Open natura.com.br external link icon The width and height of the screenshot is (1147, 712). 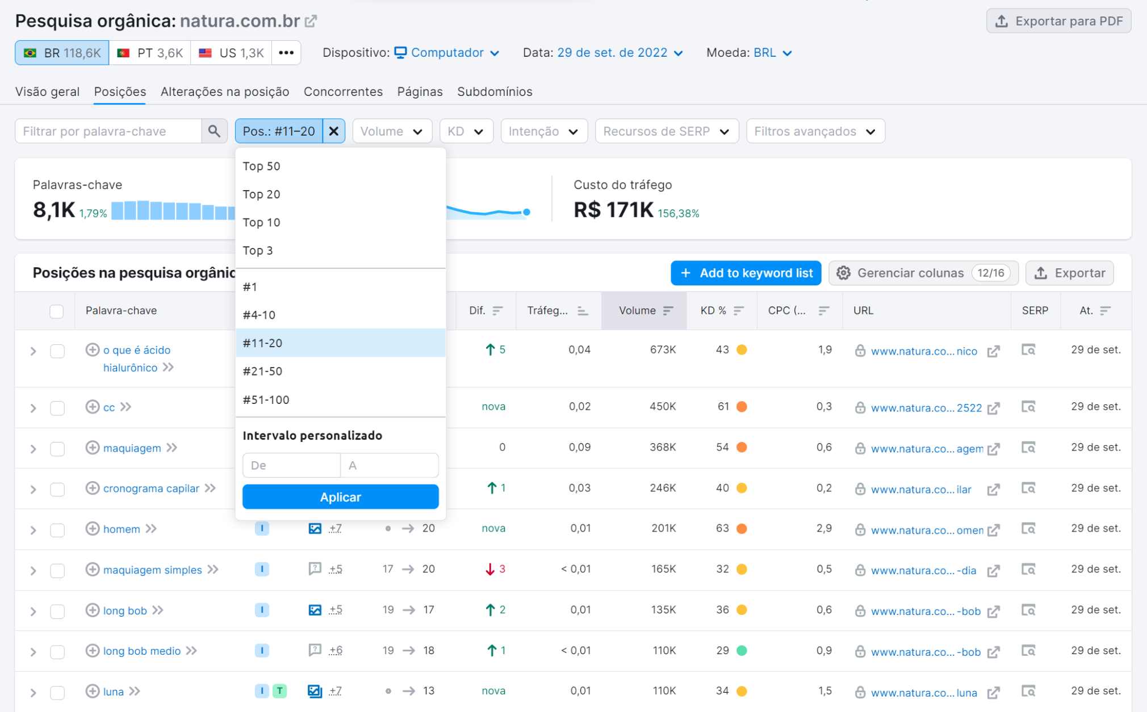[311, 22]
